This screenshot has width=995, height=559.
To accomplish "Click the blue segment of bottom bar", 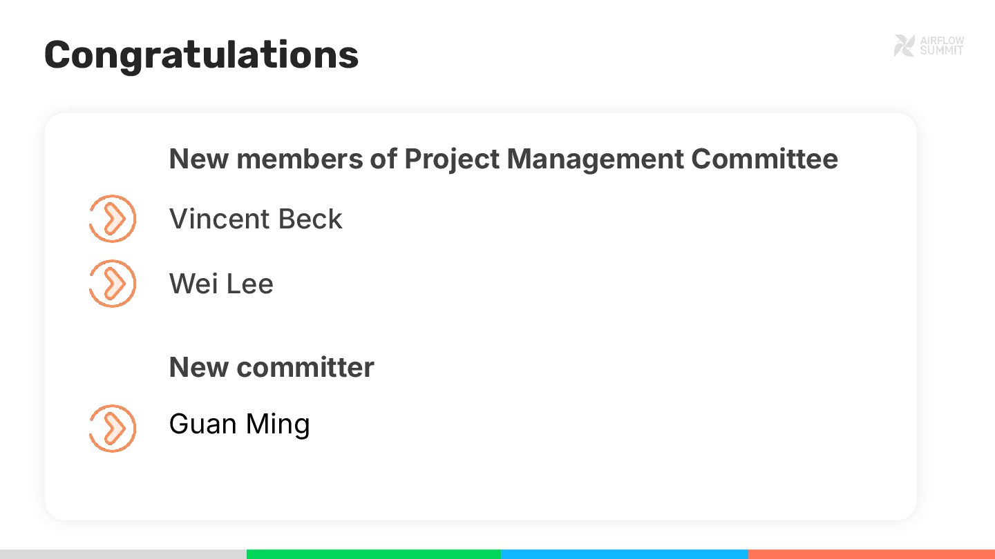I will (x=624, y=554).
